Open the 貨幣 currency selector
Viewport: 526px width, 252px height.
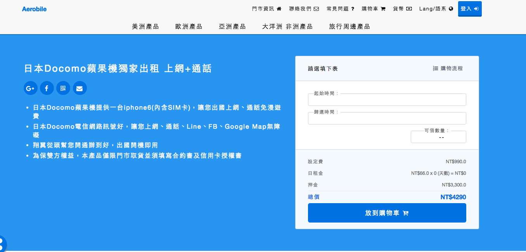coord(403,8)
